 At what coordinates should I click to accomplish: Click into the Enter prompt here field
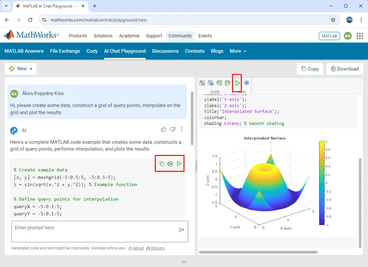pyautogui.click(x=100, y=231)
